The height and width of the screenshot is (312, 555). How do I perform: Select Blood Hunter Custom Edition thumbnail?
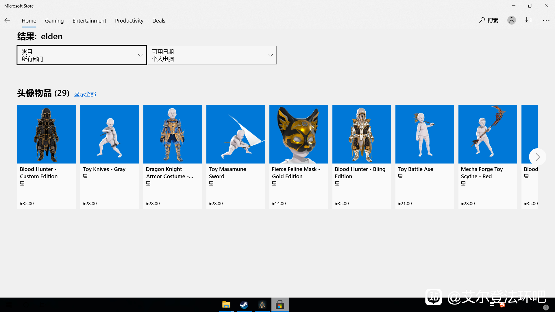[47, 134]
